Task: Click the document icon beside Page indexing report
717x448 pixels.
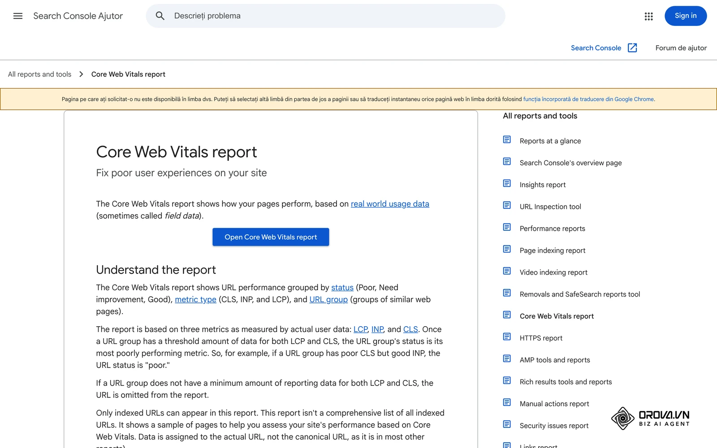Action: tap(507, 249)
